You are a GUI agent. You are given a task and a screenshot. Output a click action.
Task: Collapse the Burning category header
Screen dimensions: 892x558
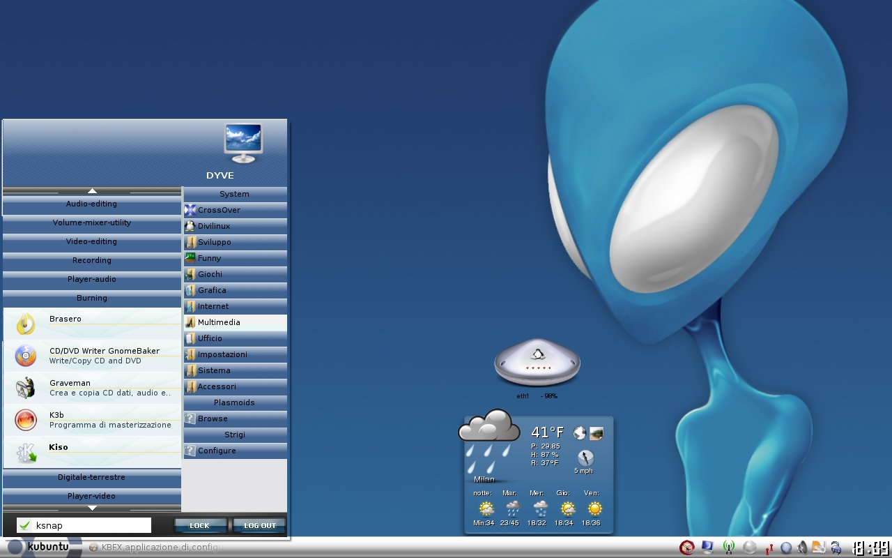[92, 299]
